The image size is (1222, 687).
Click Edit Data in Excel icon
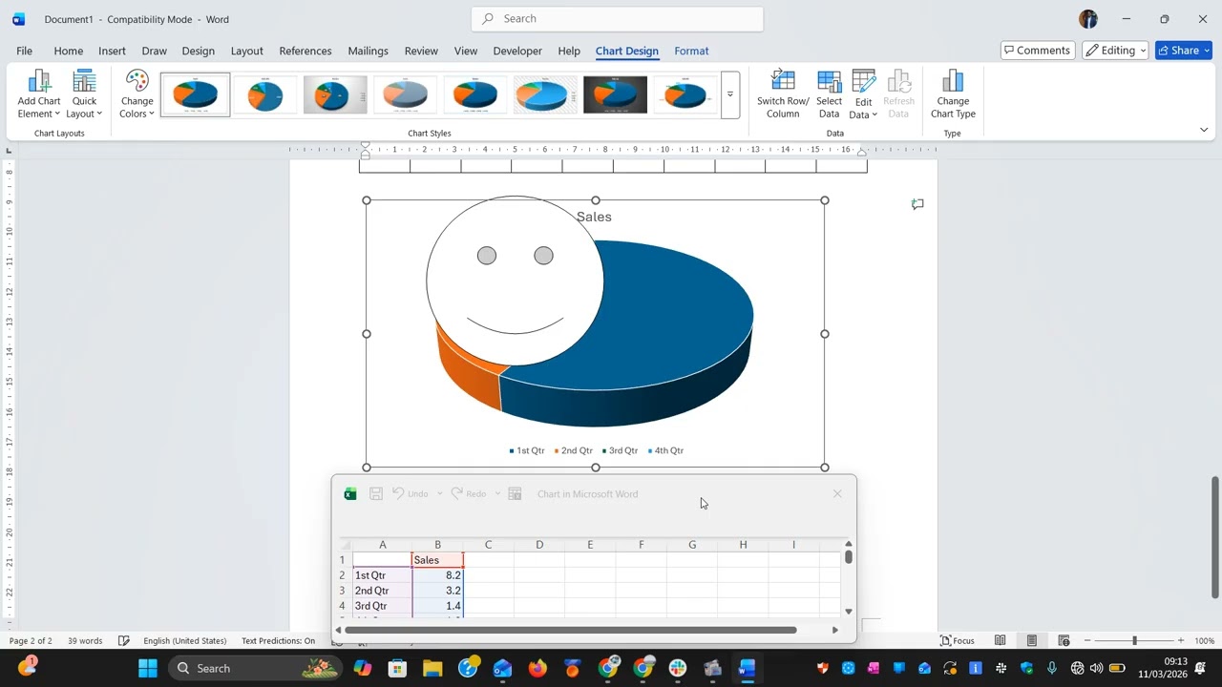515,493
